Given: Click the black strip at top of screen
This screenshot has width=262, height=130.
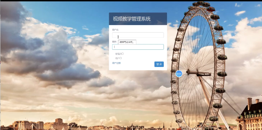Looking at the screenshot, I should [x=131, y=1].
